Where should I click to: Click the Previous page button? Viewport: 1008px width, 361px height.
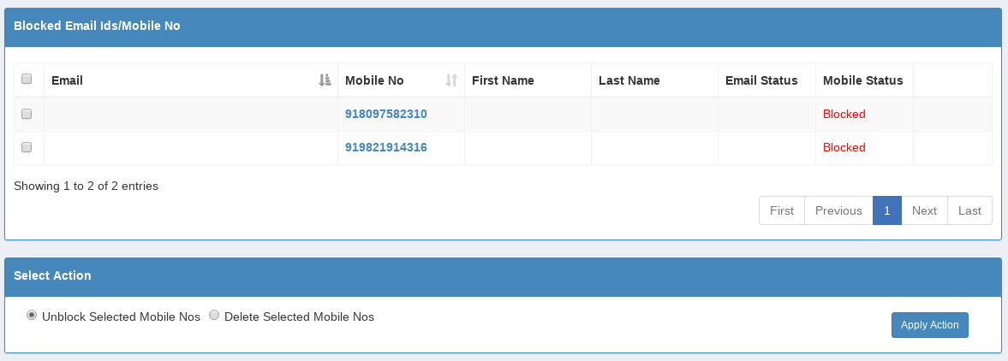(838, 210)
